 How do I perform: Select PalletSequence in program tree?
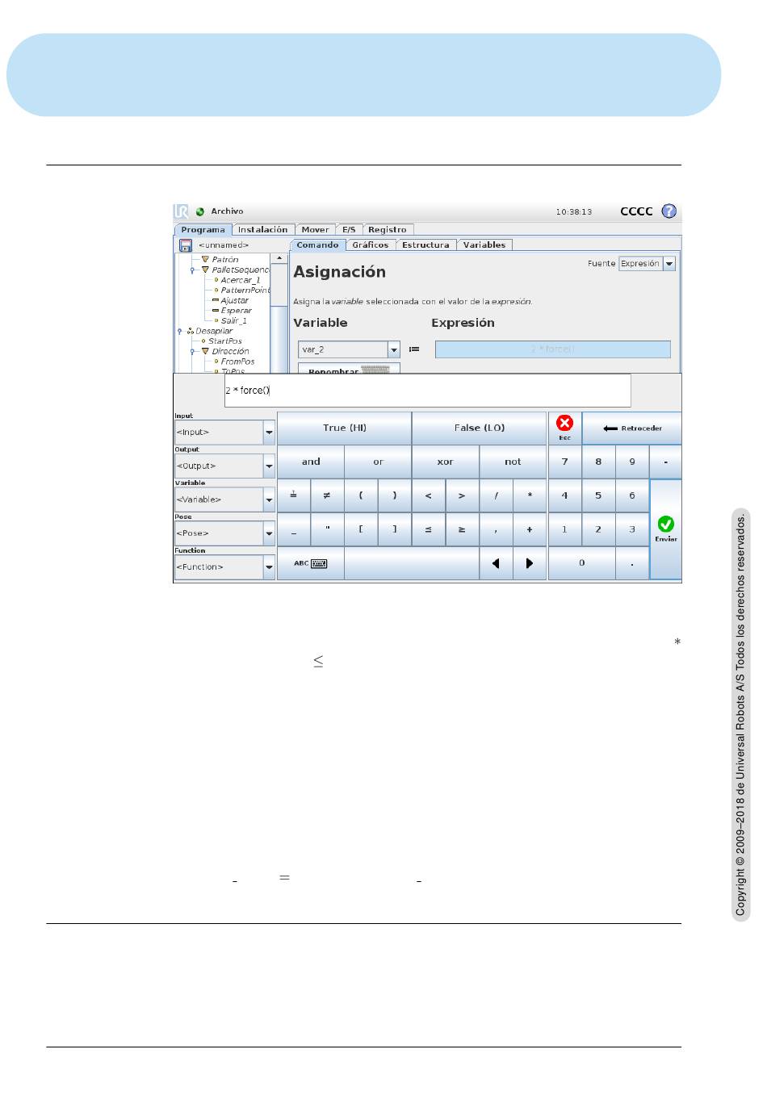(x=241, y=270)
